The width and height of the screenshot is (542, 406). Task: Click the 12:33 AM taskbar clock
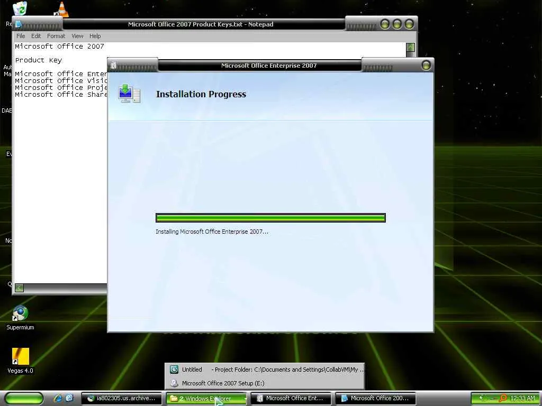tap(522, 399)
